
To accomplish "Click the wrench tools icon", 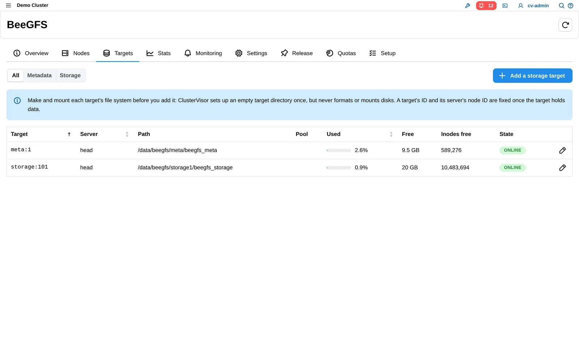I will point(468,6).
